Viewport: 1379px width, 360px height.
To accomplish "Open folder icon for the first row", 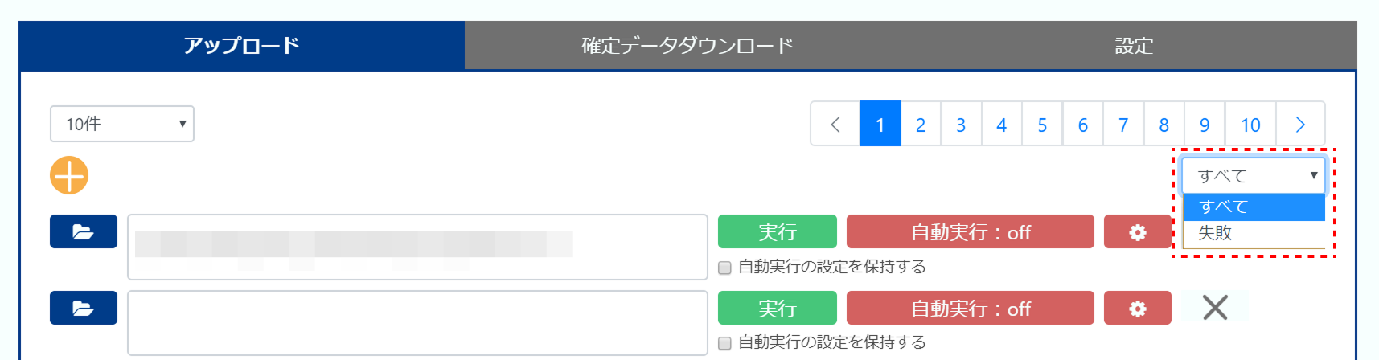I will coord(84,231).
